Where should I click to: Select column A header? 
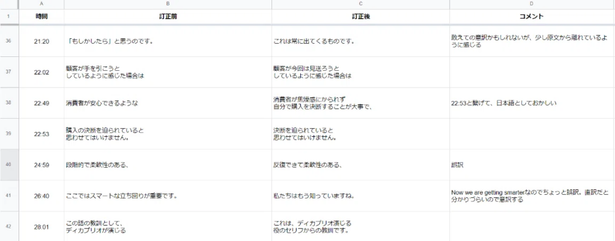[41, 4]
